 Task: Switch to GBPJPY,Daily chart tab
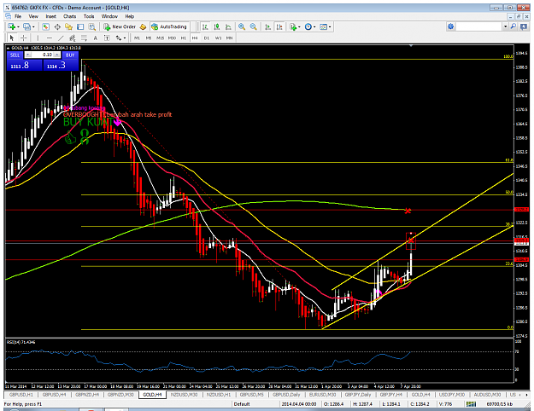coord(358,395)
